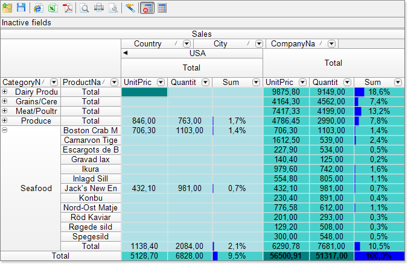This screenshot has height=264, width=408.
Task: Open a file with the folder icon
Action: click(x=7, y=8)
